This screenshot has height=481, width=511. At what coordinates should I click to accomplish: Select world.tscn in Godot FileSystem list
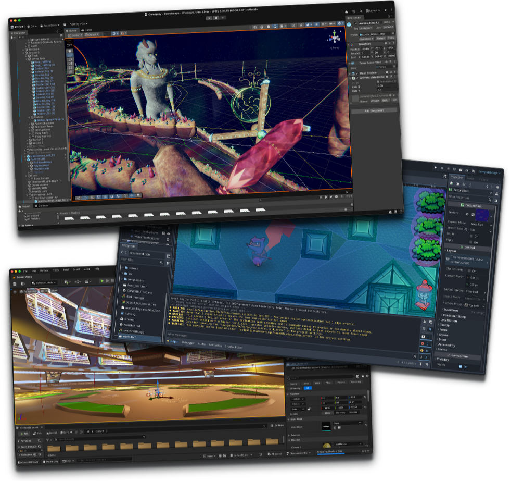140,337
